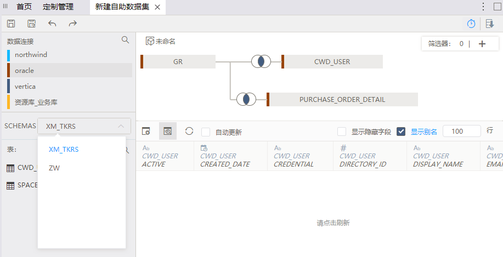Viewport: 503px width, 257px height.
Task: Click the blue timer icon
Action: [x=471, y=24]
